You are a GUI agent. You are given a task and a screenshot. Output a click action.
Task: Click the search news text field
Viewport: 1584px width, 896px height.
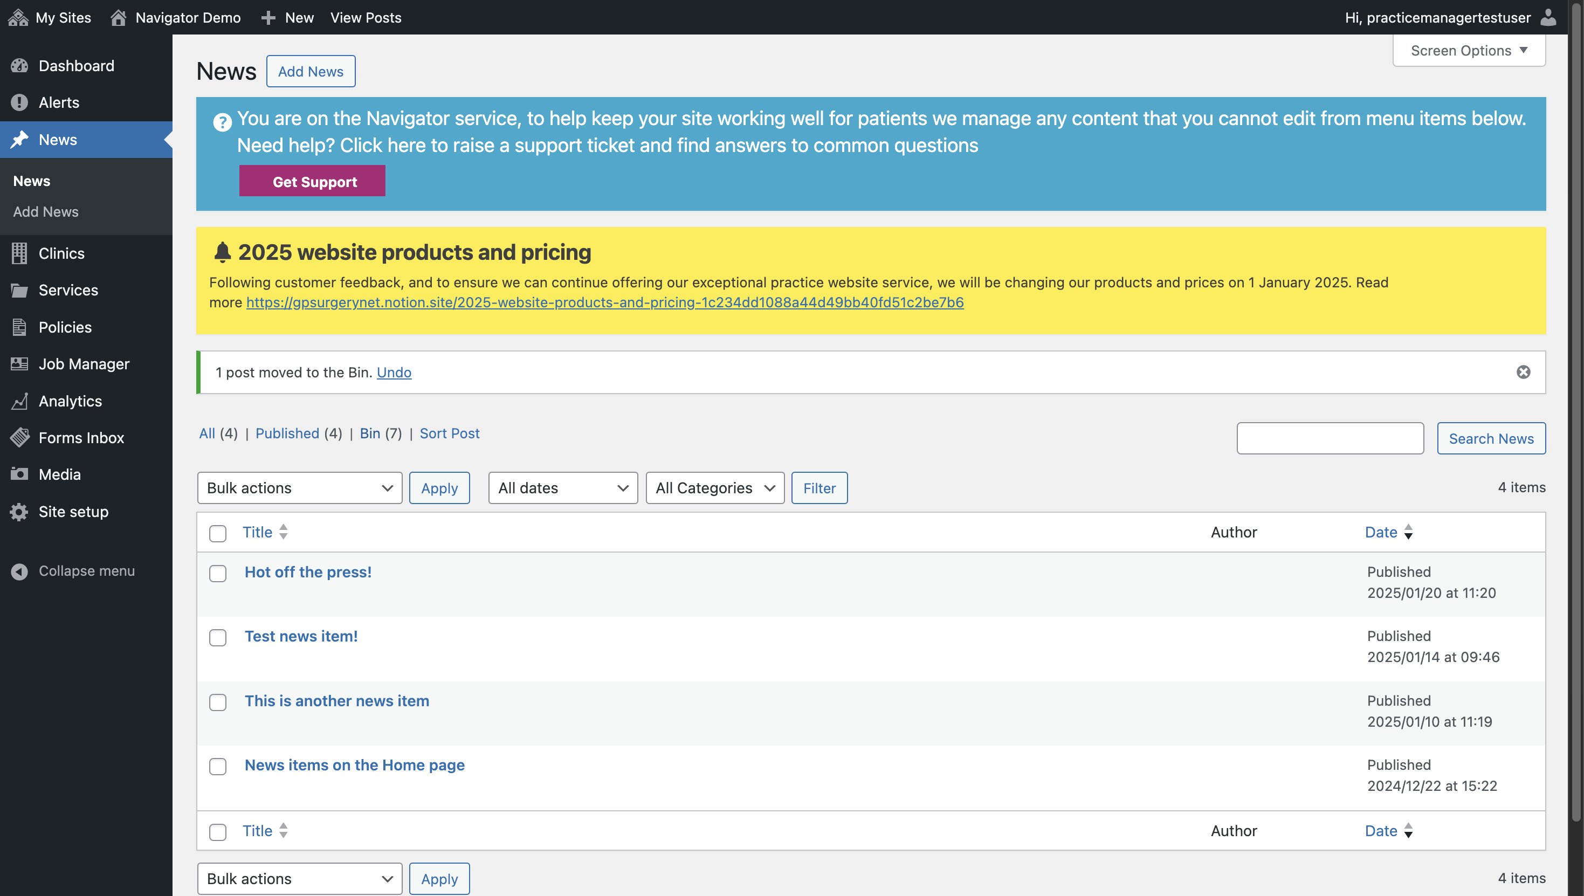[x=1330, y=438]
